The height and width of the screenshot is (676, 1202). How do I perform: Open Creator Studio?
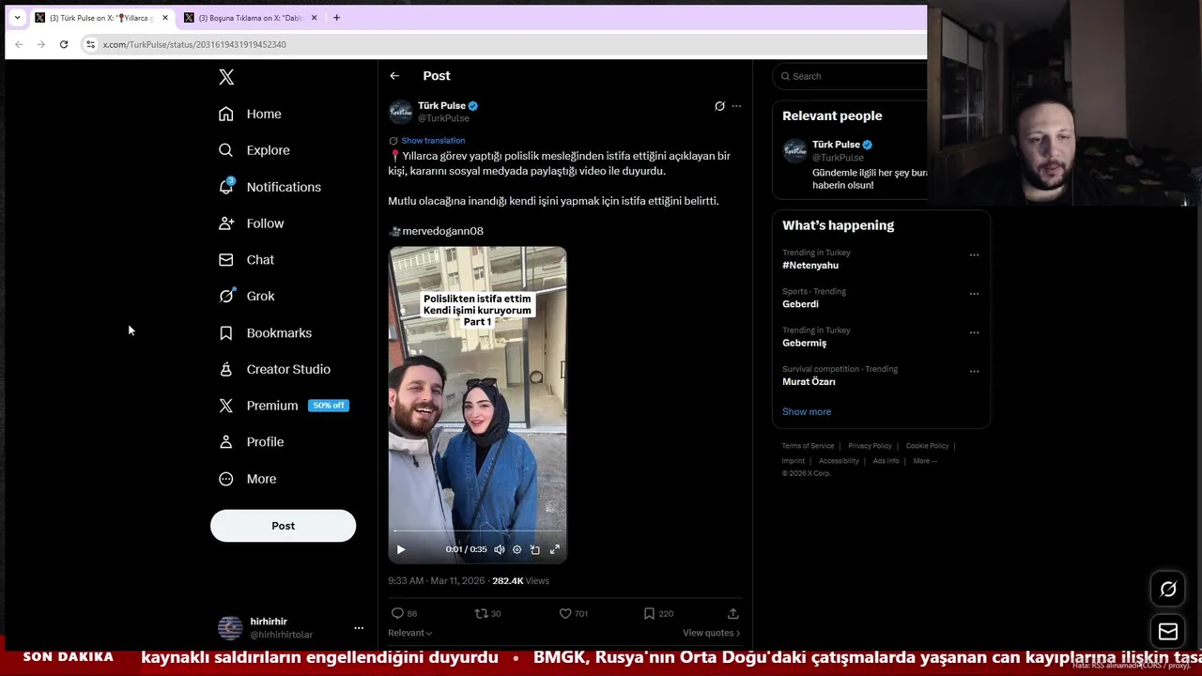click(274, 369)
